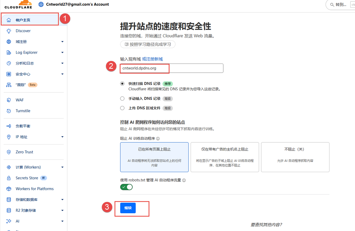Click the 存储和数据库 database icon
Image resolution: width=355 pixels, height=231 pixels.
click(9, 199)
